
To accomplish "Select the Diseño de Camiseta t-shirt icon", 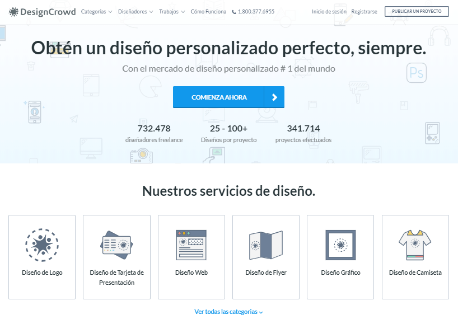I will point(415,245).
